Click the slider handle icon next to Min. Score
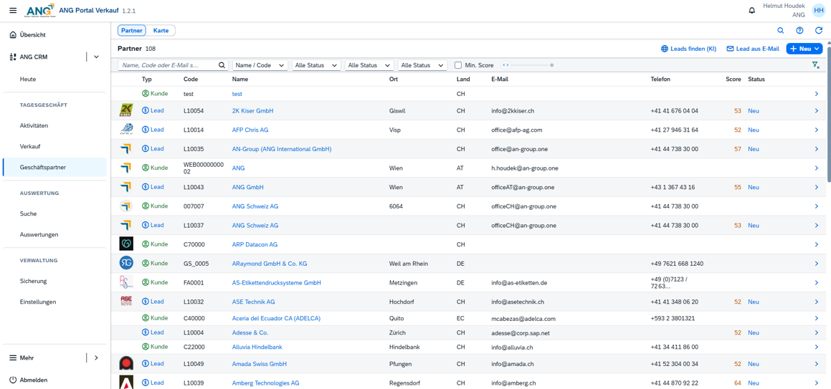Viewport: 831px width, 389px height. click(x=505, y=65)
